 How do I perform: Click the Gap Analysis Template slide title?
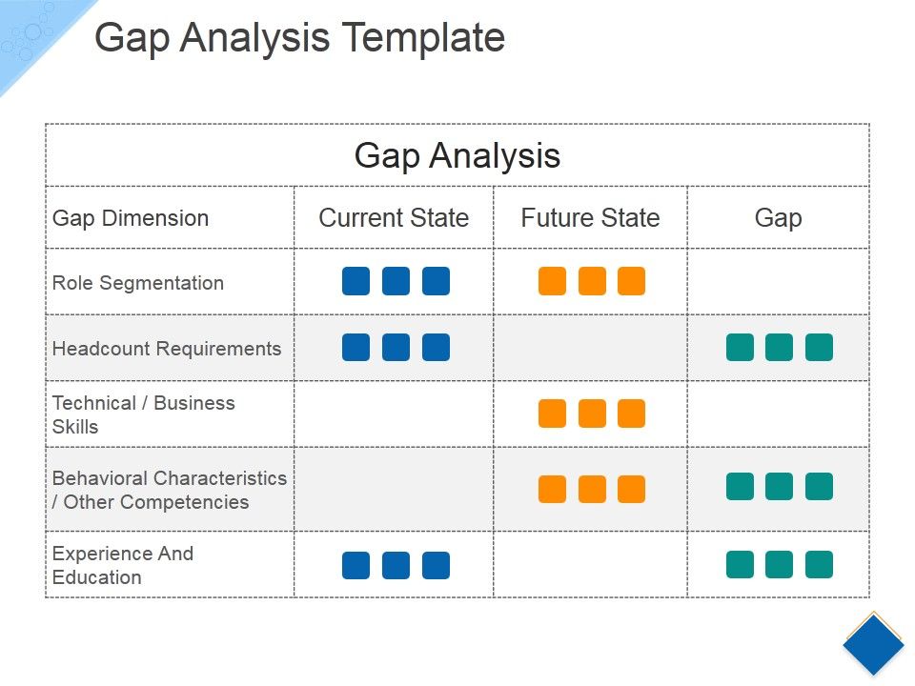tap(299, 39)
